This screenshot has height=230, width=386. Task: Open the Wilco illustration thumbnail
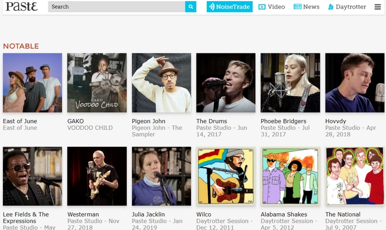[226, 176]
